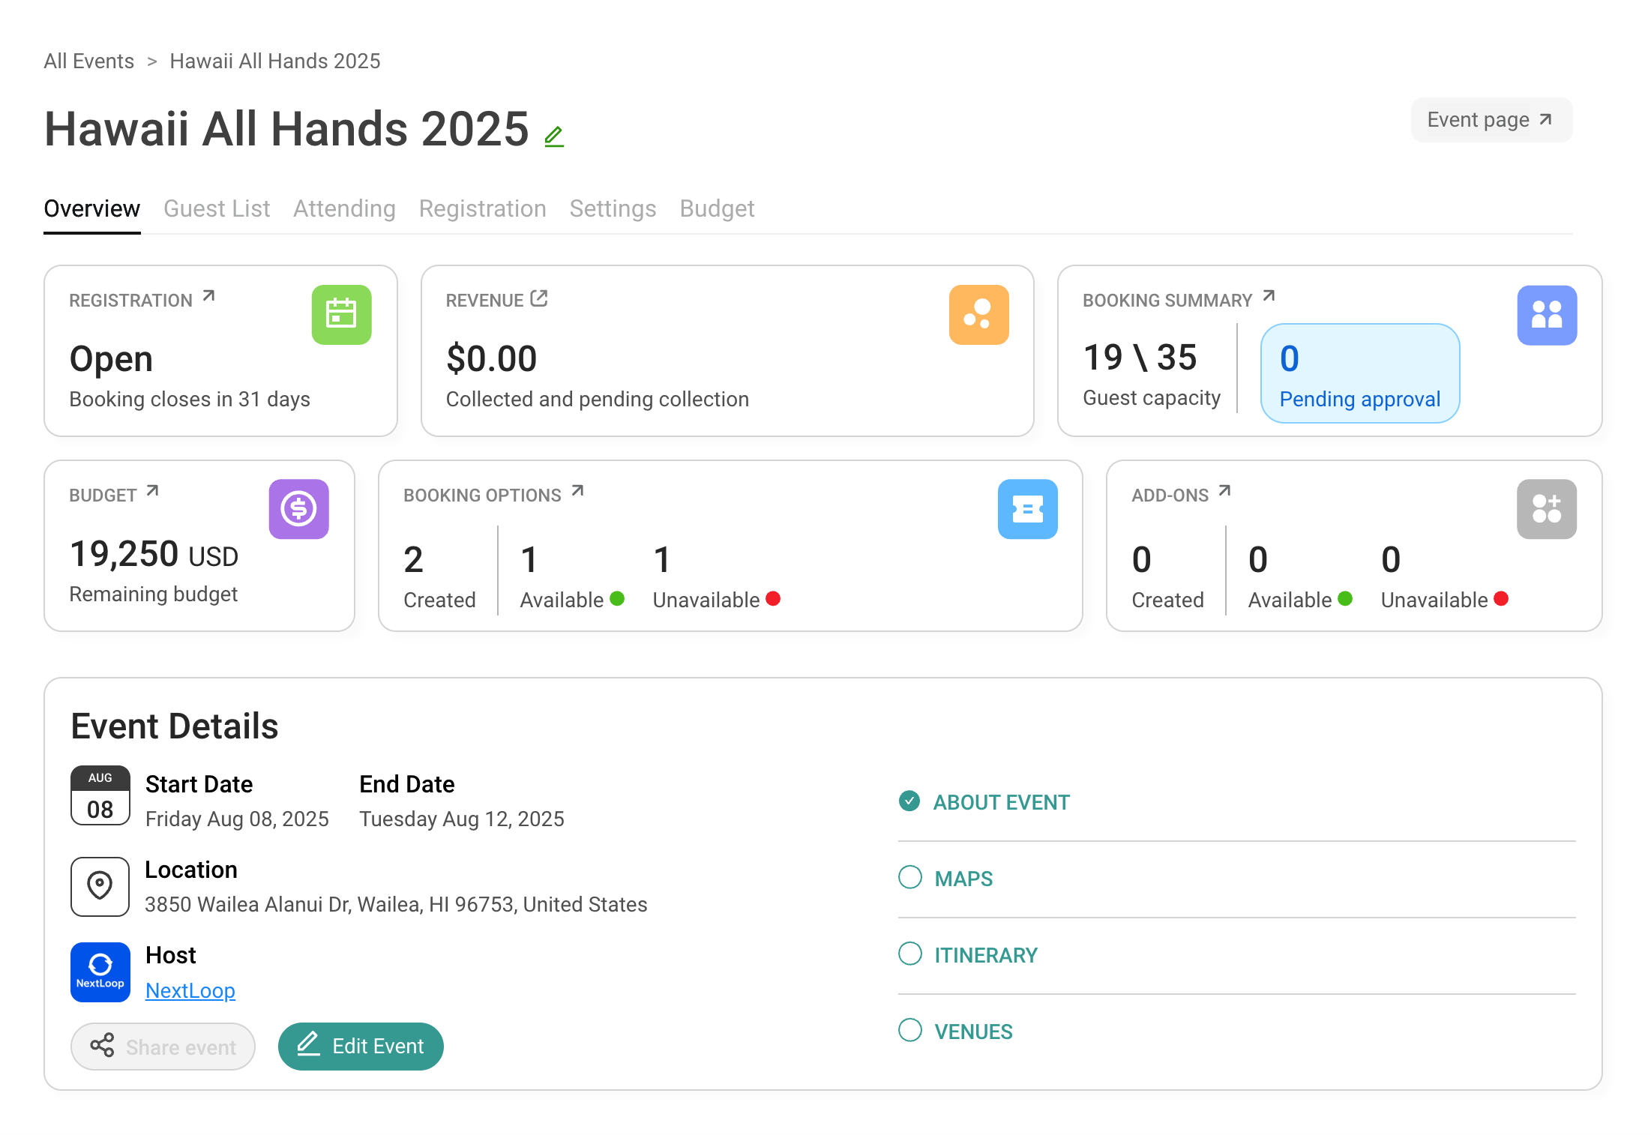Click the blue booking options ticket icon
The image size is (1651, 1135).
pos(1027,509)
